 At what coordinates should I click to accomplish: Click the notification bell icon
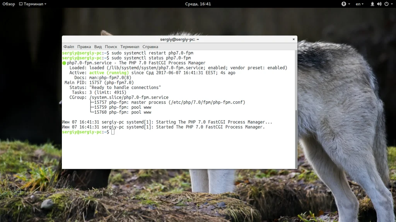pyautogui.click(x=372, y=4)
